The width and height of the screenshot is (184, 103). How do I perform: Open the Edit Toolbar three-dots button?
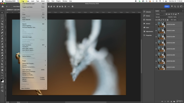pyautogui.click(x=2, y=76)
